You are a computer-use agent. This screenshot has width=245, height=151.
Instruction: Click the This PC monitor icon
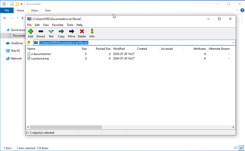pos(8,51)
